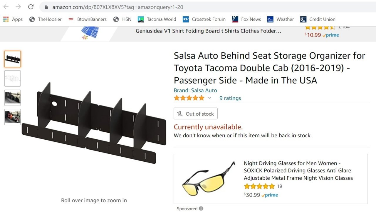The width and height of the screenshot is (376, 212).
Task: Select the second product thumbnail
Action: point(13,78)
